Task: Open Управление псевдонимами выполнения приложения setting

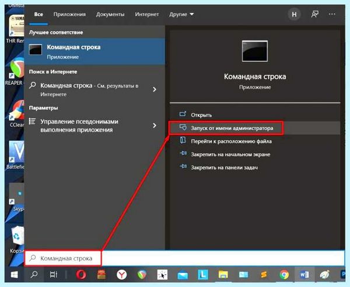Action: (79, 126)
